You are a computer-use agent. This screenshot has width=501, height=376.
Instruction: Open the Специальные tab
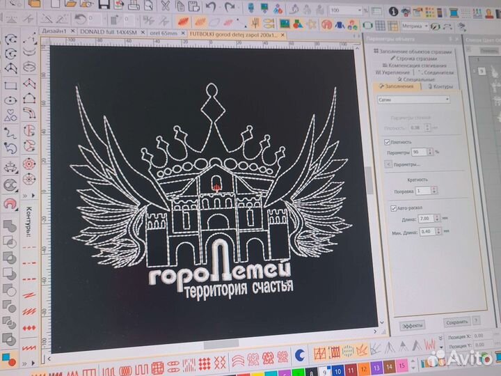click(415, 79)
